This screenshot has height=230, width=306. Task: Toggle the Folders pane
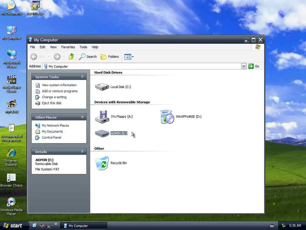(109, 57)
